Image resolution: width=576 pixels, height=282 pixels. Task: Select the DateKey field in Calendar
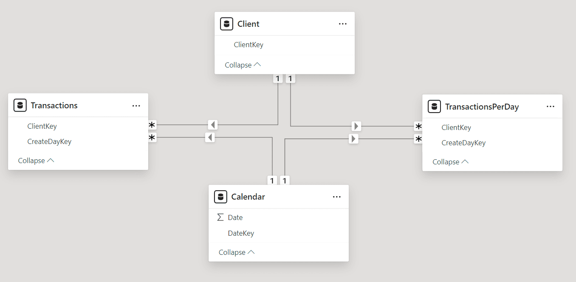241,233
